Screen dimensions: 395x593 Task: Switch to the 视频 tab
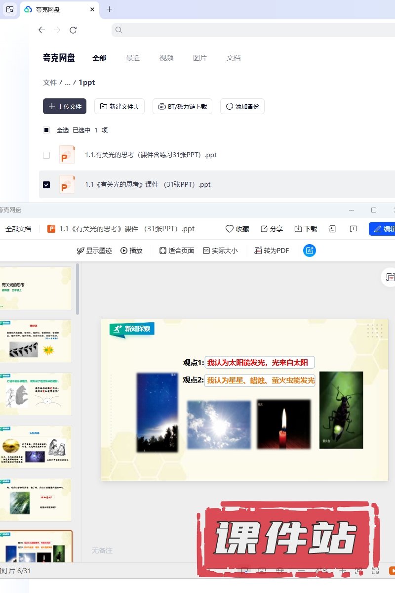coord(166,58)
